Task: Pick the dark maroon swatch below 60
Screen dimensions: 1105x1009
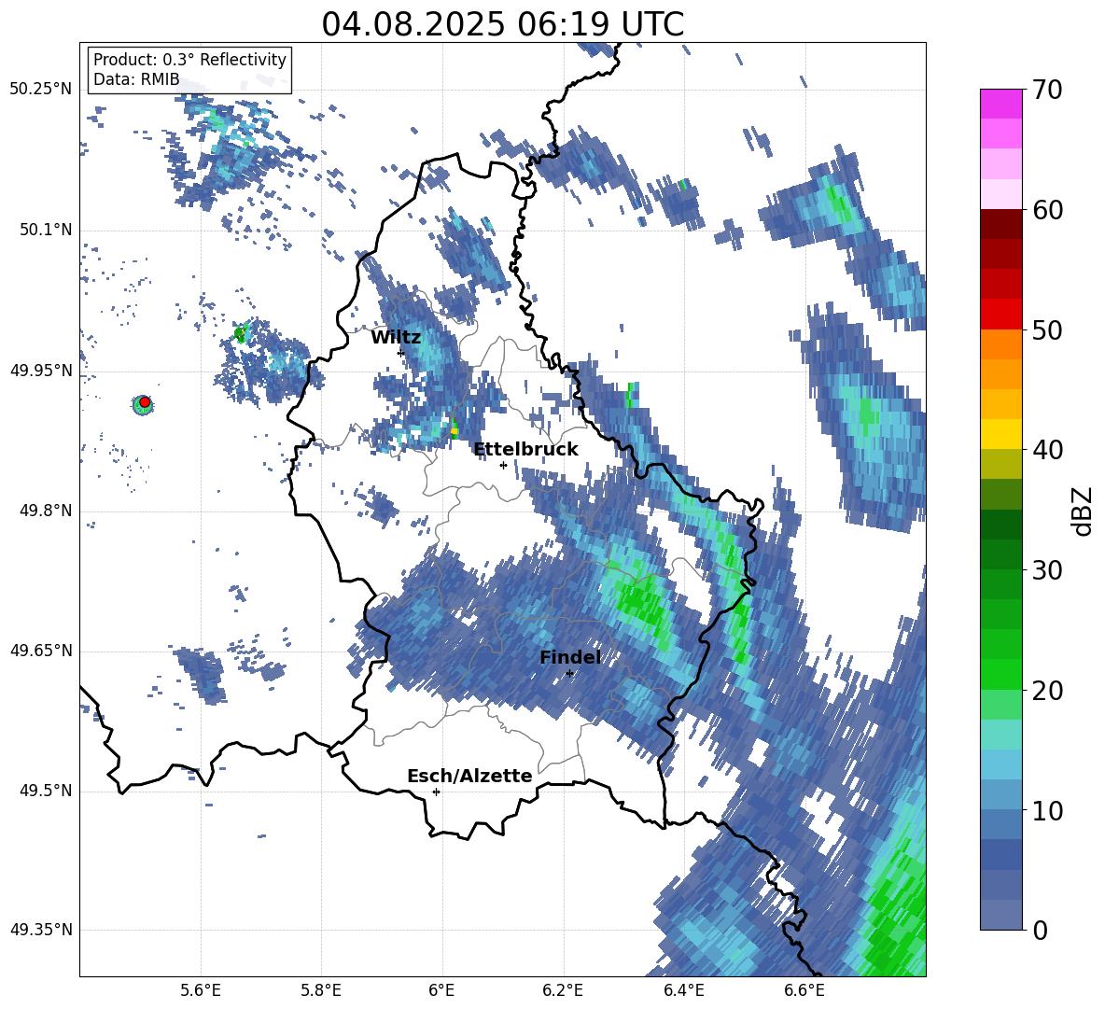Action: point(1000,223)
